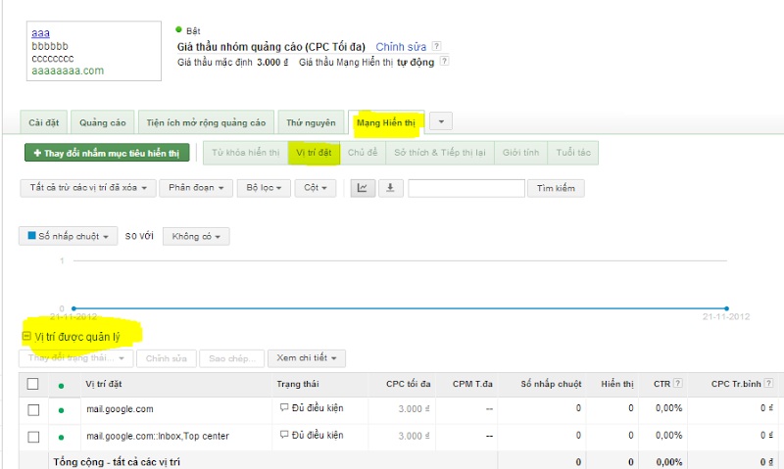
Task: Click the Sao chép button
Action: [232, 358]
